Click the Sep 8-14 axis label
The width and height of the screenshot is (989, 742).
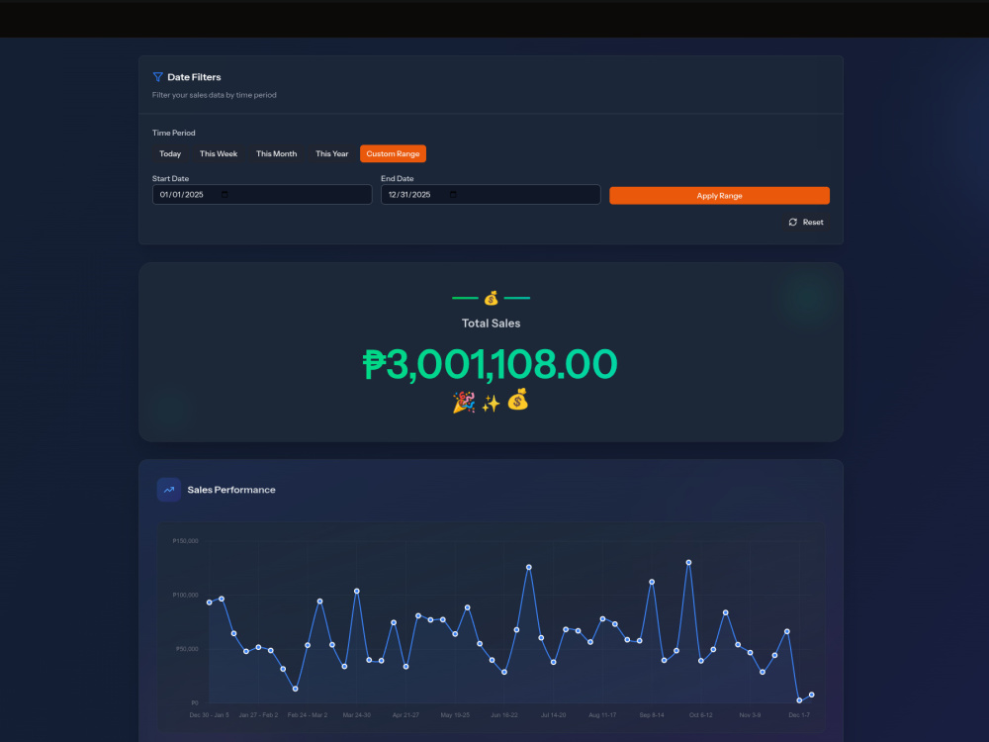(652, 715)
